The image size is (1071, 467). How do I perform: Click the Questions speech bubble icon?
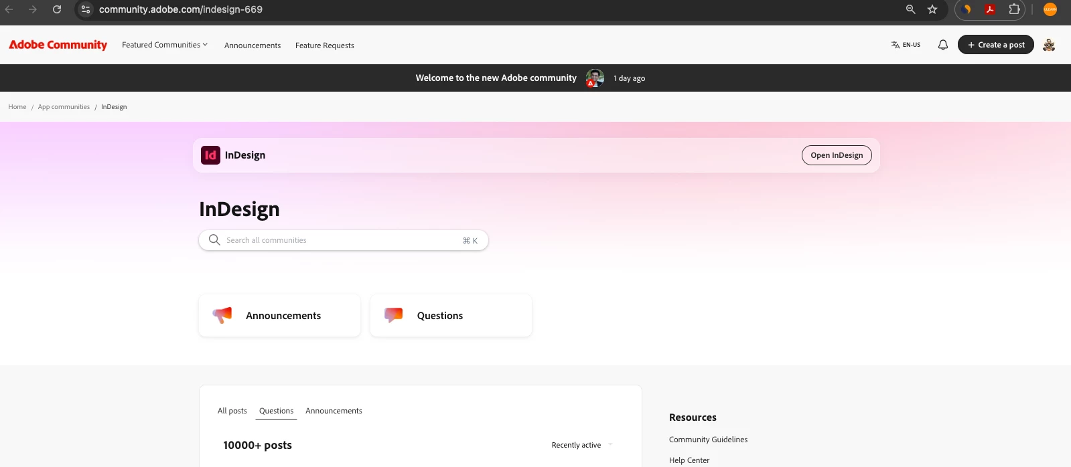(394, 315)
